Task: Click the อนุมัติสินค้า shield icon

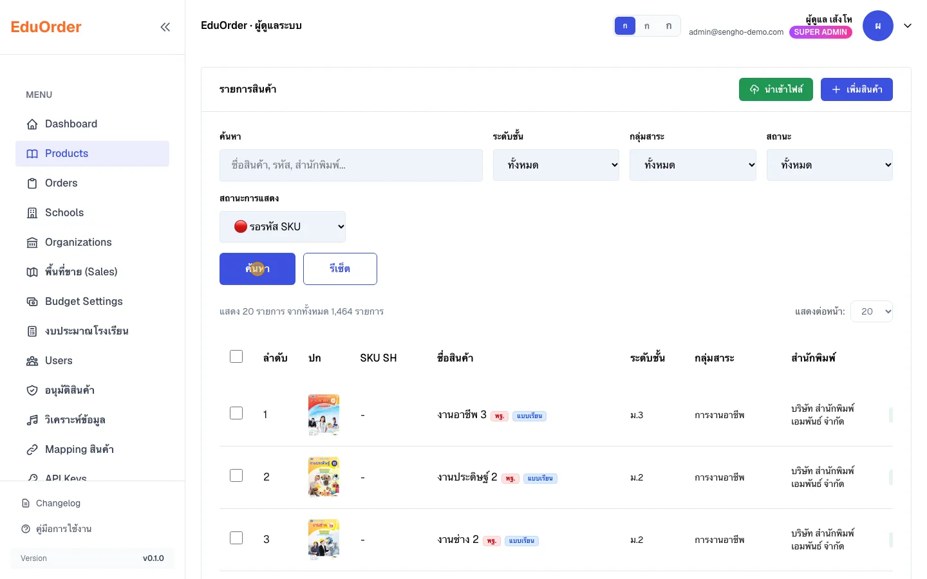Action: 32,391
